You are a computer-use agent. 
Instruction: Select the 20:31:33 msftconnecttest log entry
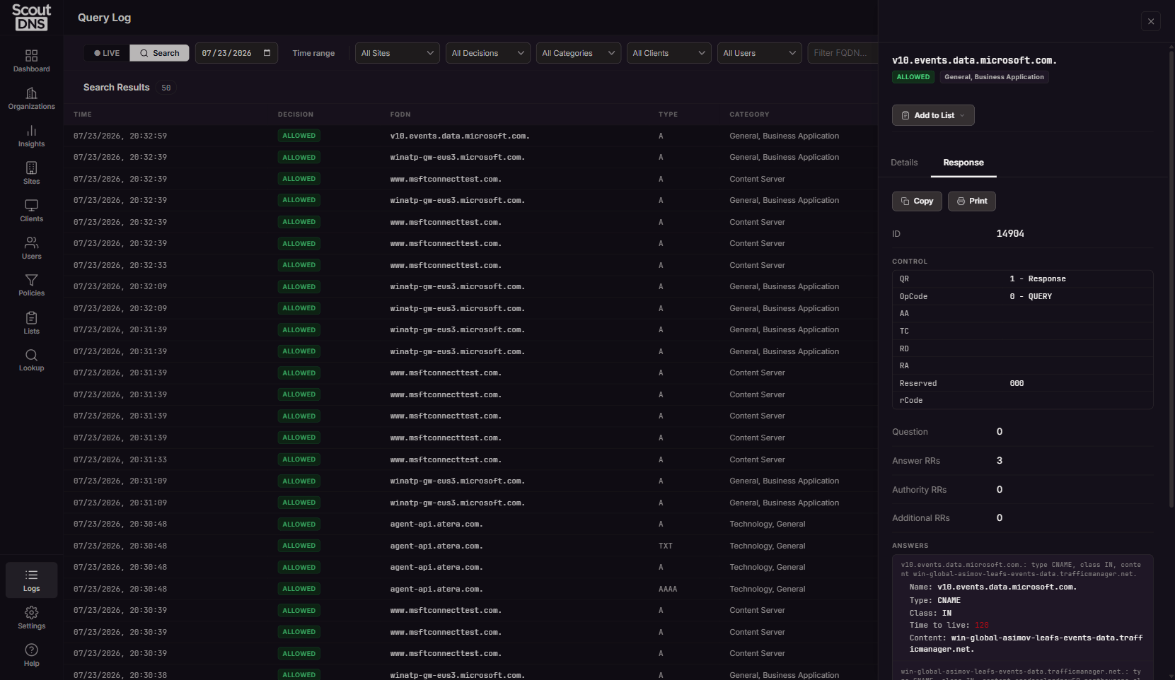[470, 459]
